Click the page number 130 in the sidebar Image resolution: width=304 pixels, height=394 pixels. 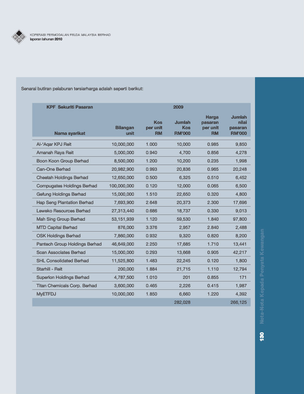pos(262,336)
